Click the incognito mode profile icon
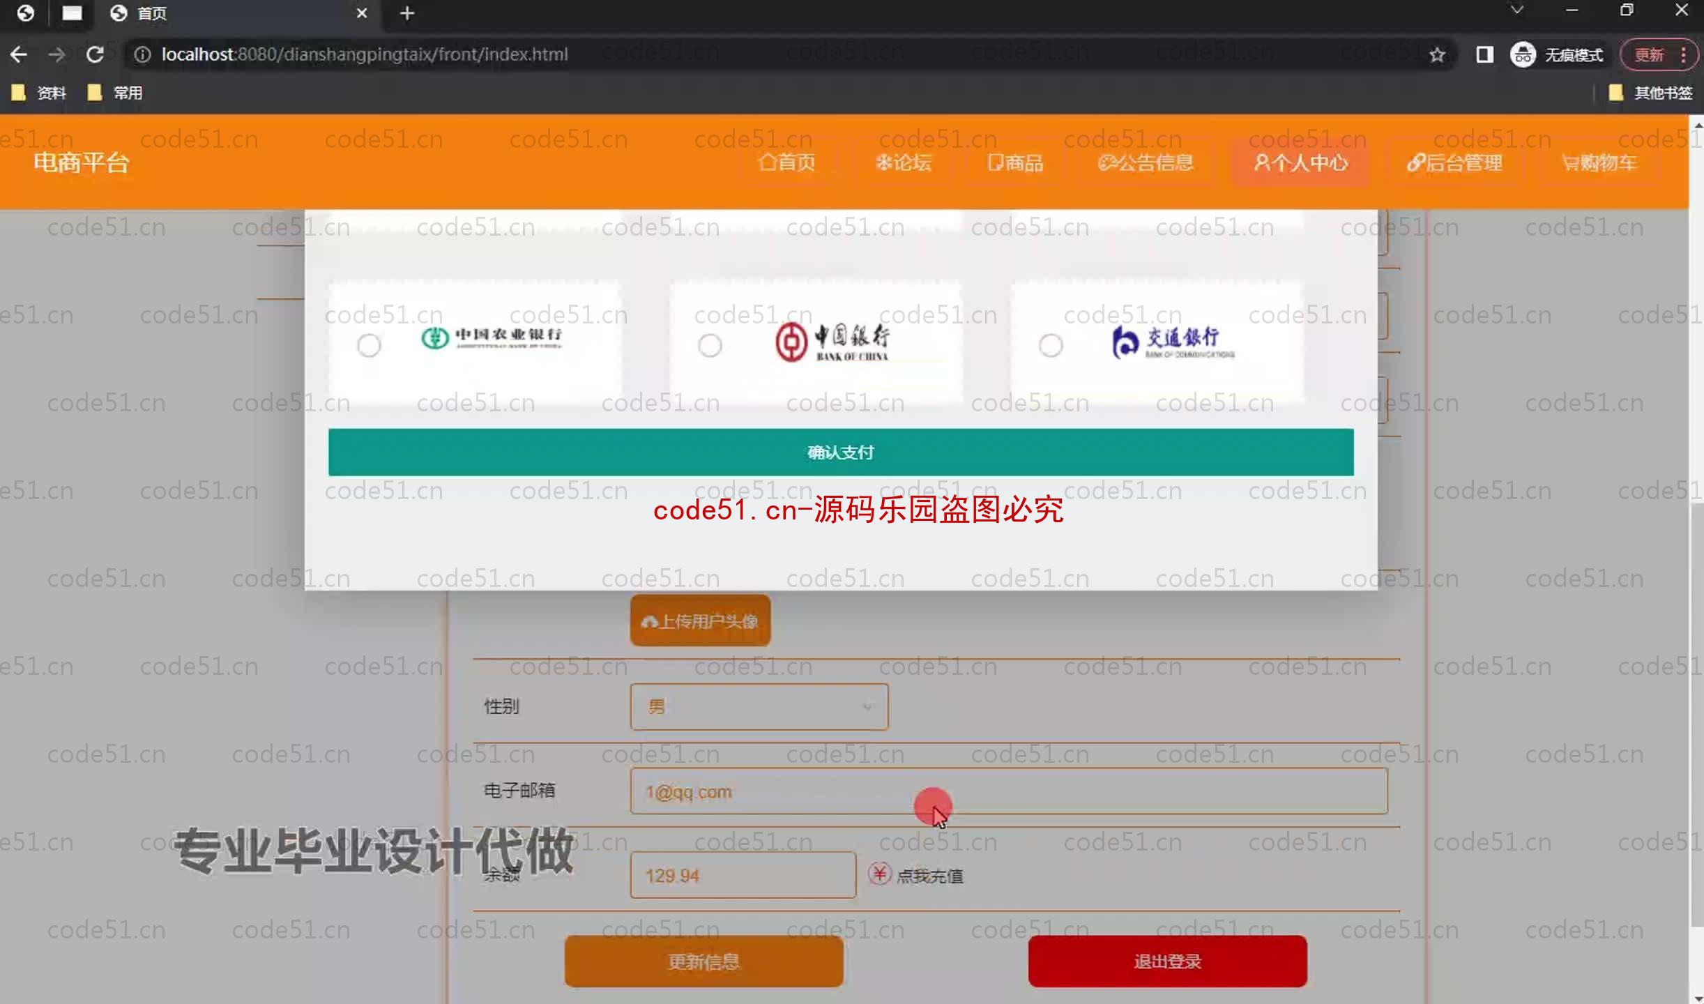This screenshot has height=1004, width=1704. 1523,54
